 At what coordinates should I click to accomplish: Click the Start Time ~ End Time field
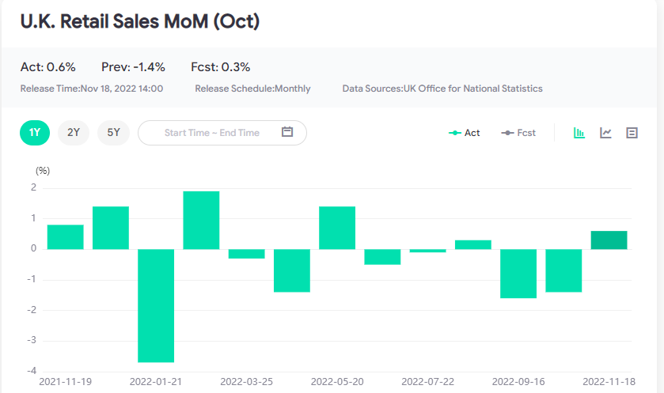pos(211,133)
